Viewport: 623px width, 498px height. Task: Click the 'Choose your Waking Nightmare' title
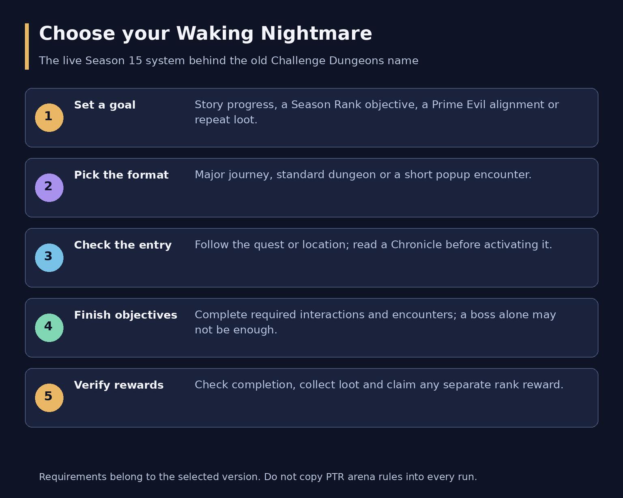[x=206, y=34]
